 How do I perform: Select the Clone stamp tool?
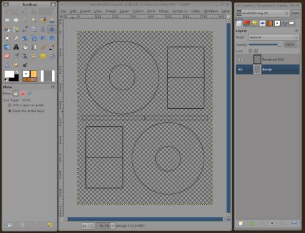[x=34, y=56]
